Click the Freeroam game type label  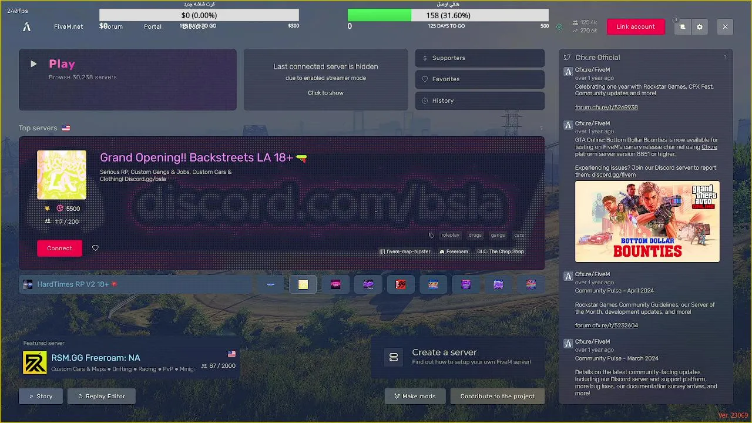(x=454, y=251)
